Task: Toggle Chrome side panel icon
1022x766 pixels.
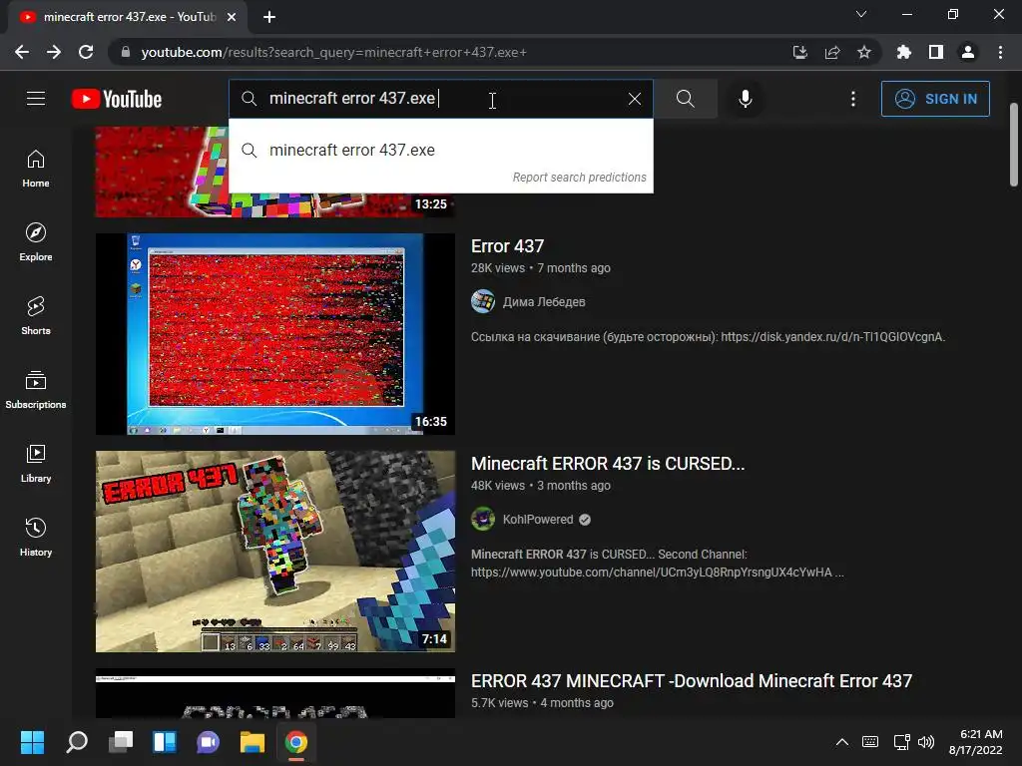Action: (x=936, y=52)
